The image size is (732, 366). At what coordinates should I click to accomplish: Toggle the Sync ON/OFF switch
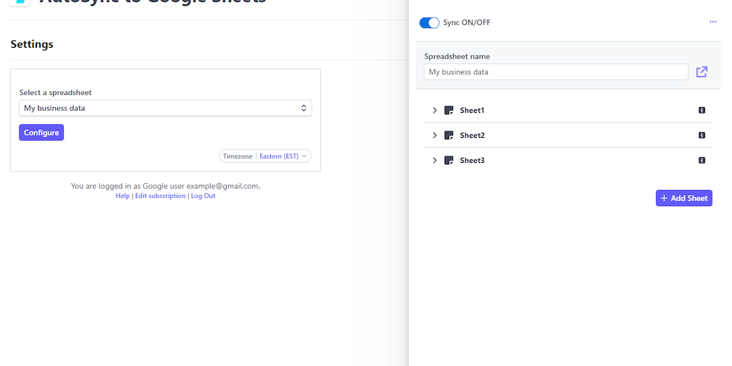429,23
